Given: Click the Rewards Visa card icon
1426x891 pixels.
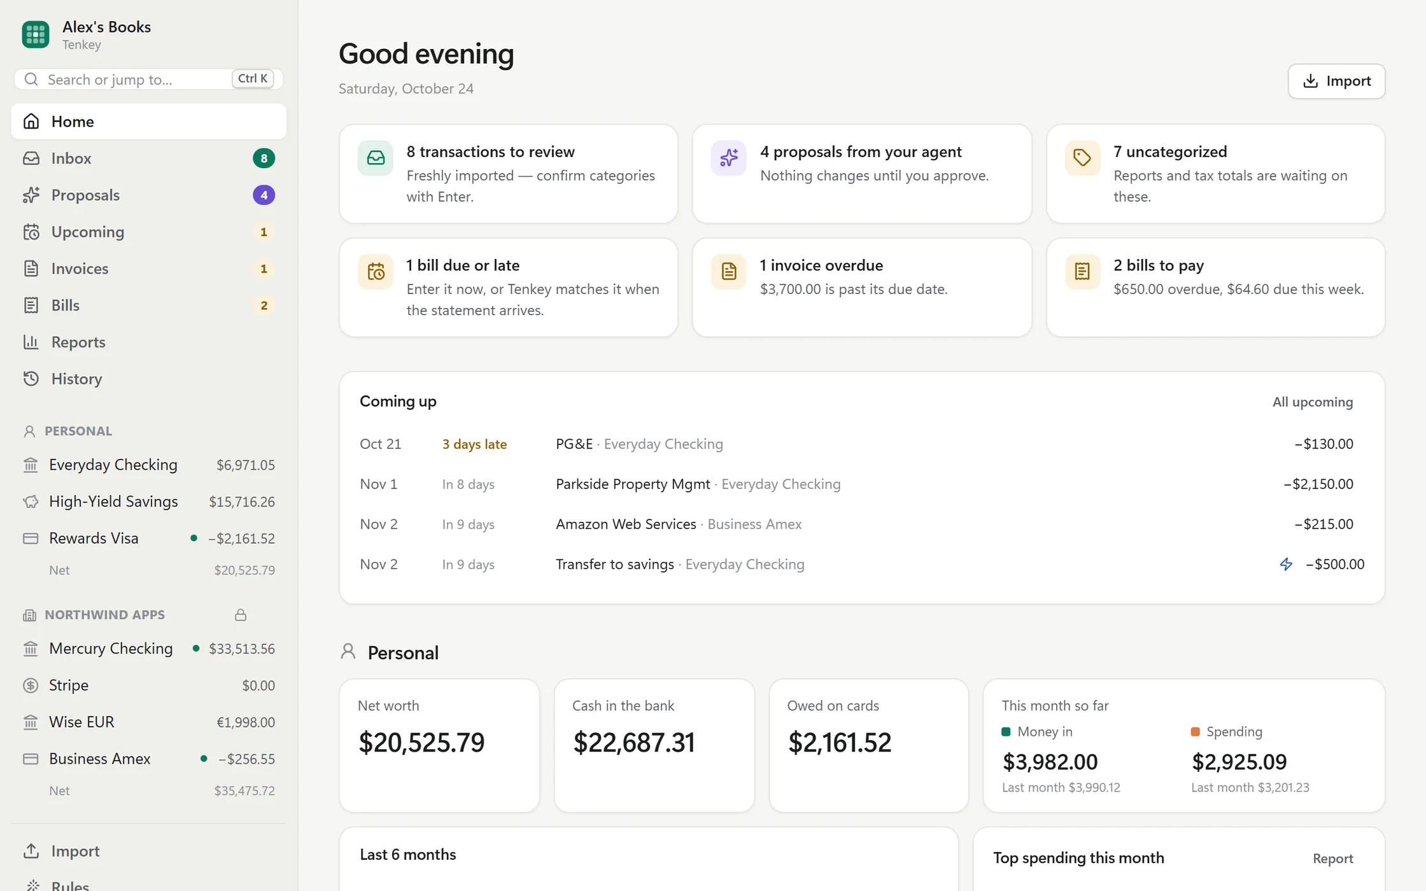Looking at the screenshot, I should tap(31, 538).
